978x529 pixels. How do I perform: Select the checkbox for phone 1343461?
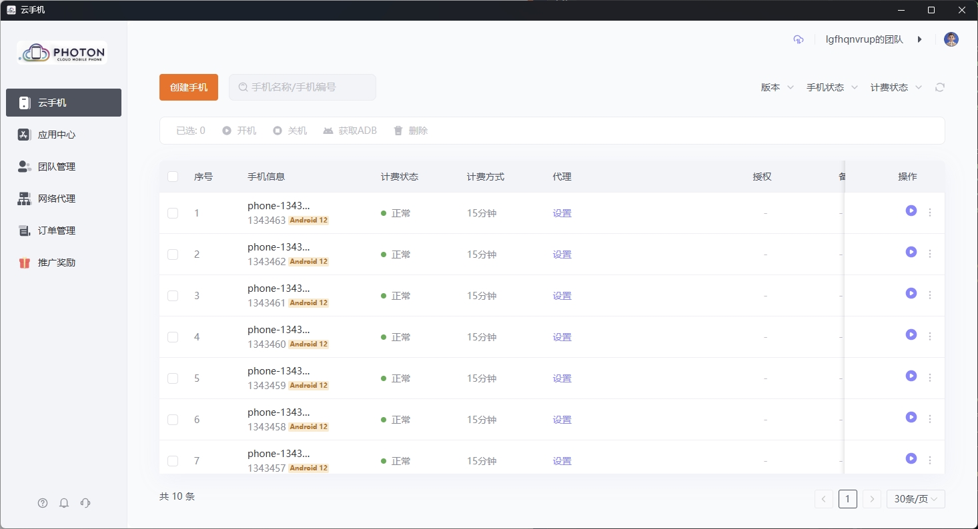coord(173,295)
